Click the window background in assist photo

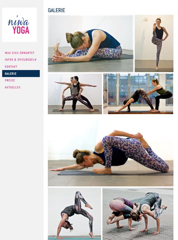pos(134,83)
